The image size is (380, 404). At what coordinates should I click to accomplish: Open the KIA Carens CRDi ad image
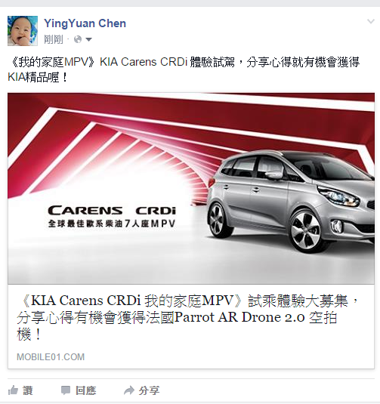point(191,188)
